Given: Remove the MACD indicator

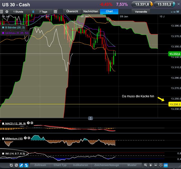Looking at the screenshot, I should (x=28, y=123).
